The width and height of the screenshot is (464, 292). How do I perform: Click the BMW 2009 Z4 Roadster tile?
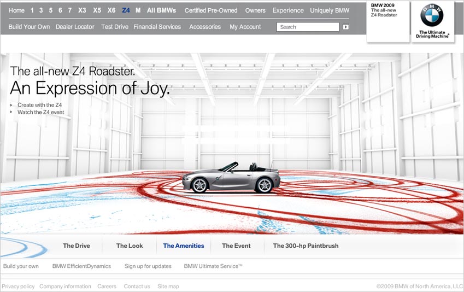(388, 22)
